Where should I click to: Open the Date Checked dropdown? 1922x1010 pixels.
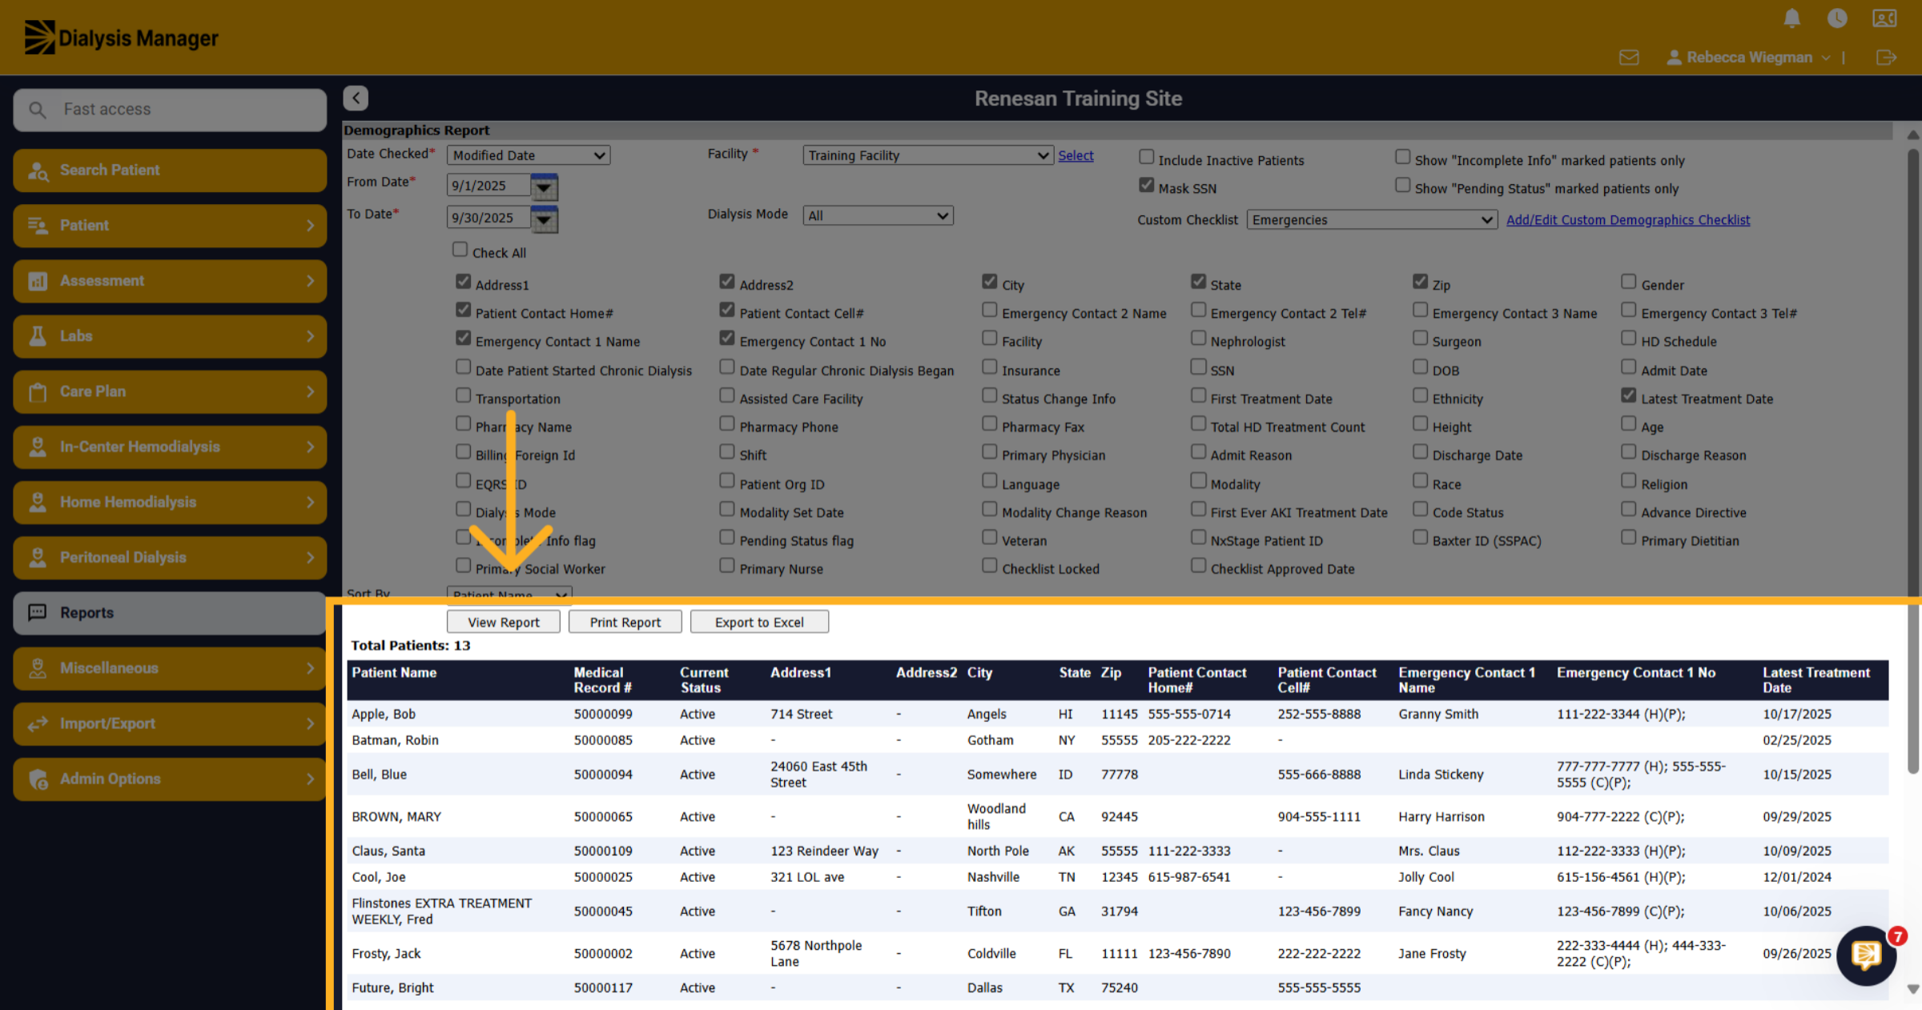coord(529,155)
